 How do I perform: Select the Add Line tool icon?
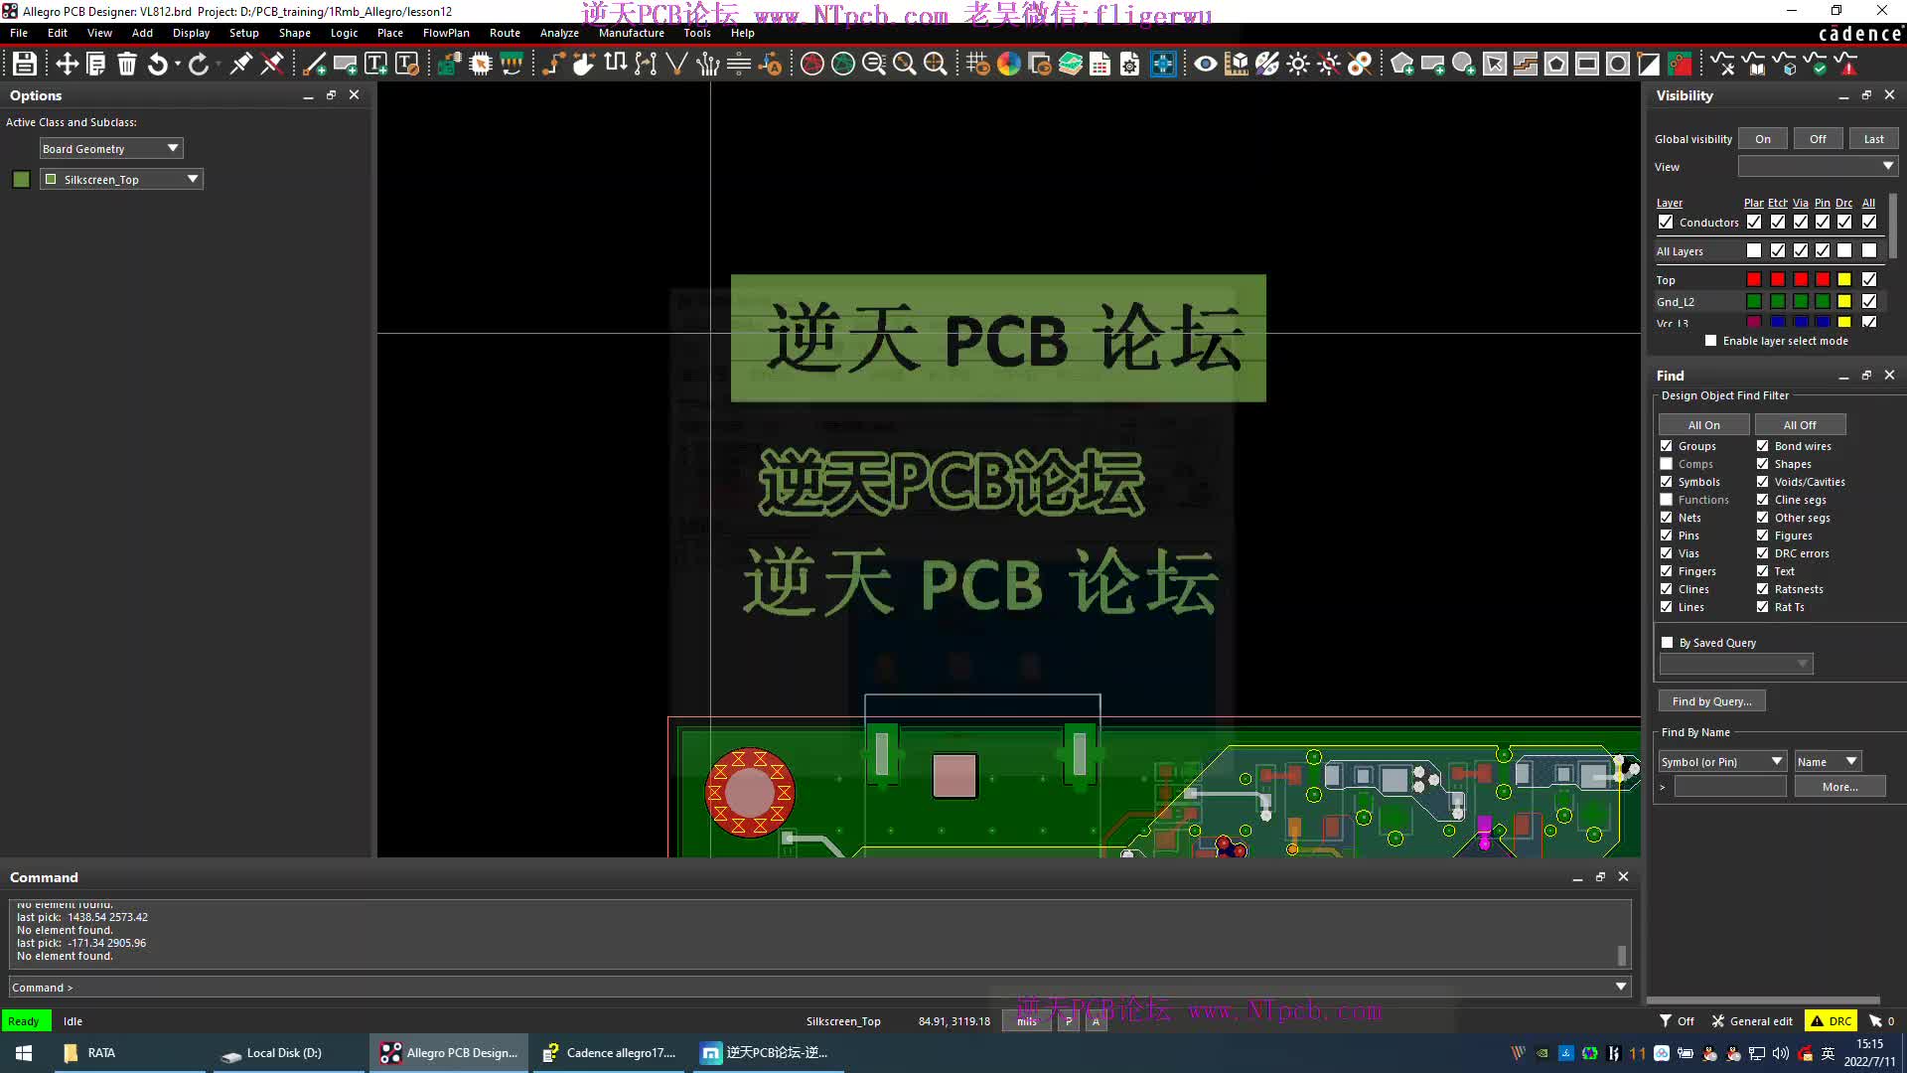(x=314, y=65)
